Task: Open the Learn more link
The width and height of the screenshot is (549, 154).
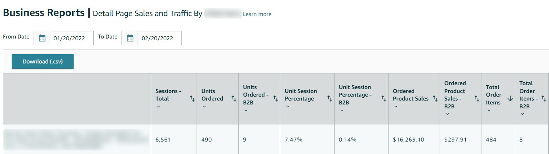Action: [257, 14]
